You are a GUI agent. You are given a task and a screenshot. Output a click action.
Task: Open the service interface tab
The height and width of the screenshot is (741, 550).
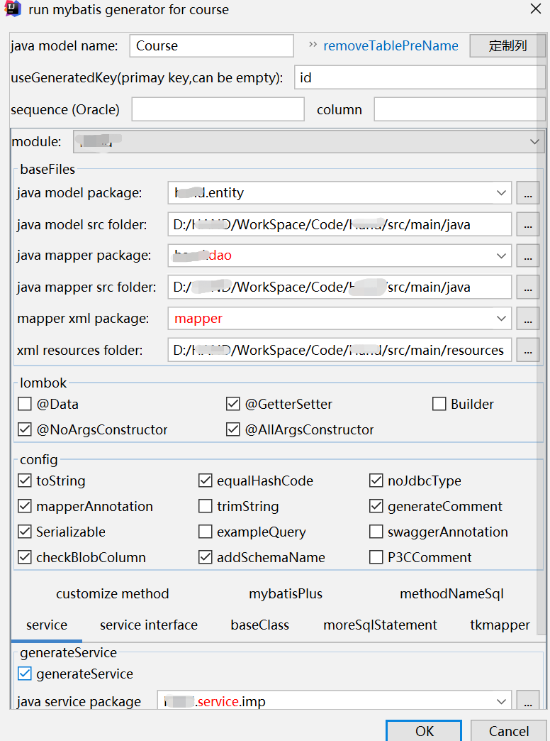coord(149,625)
